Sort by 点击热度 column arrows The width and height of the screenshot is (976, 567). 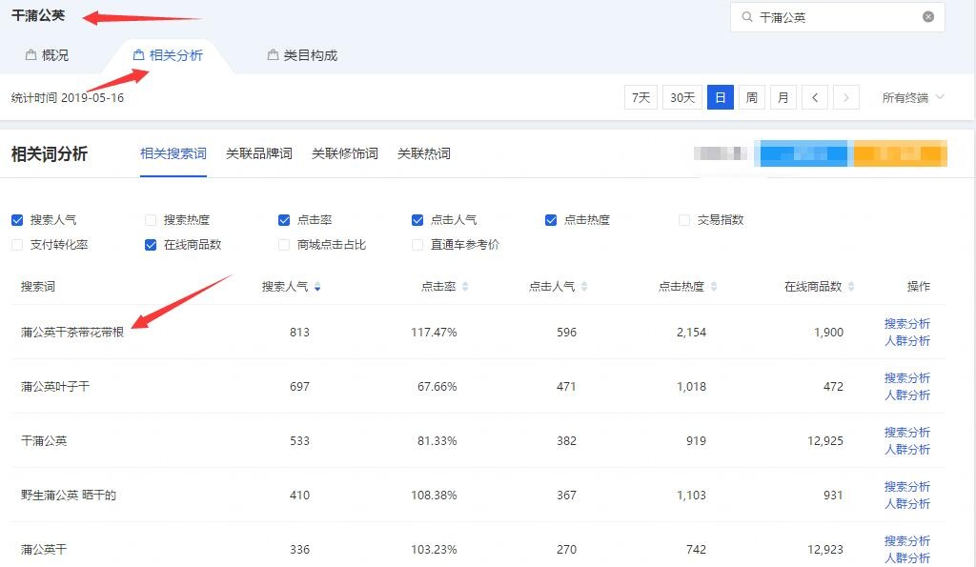(713, 287)
